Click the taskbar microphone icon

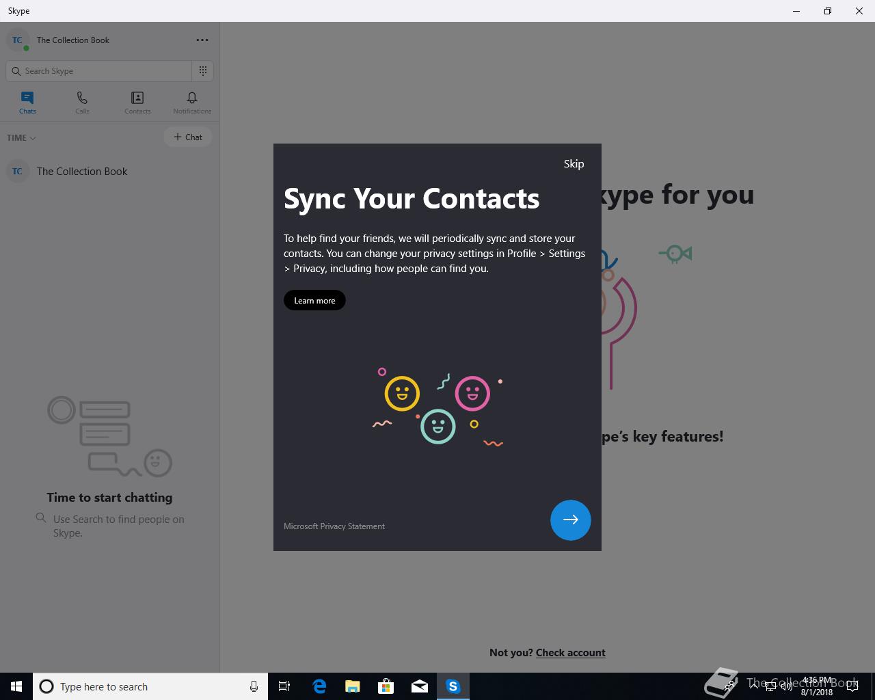pyautogui.click(x=254, y=686)
